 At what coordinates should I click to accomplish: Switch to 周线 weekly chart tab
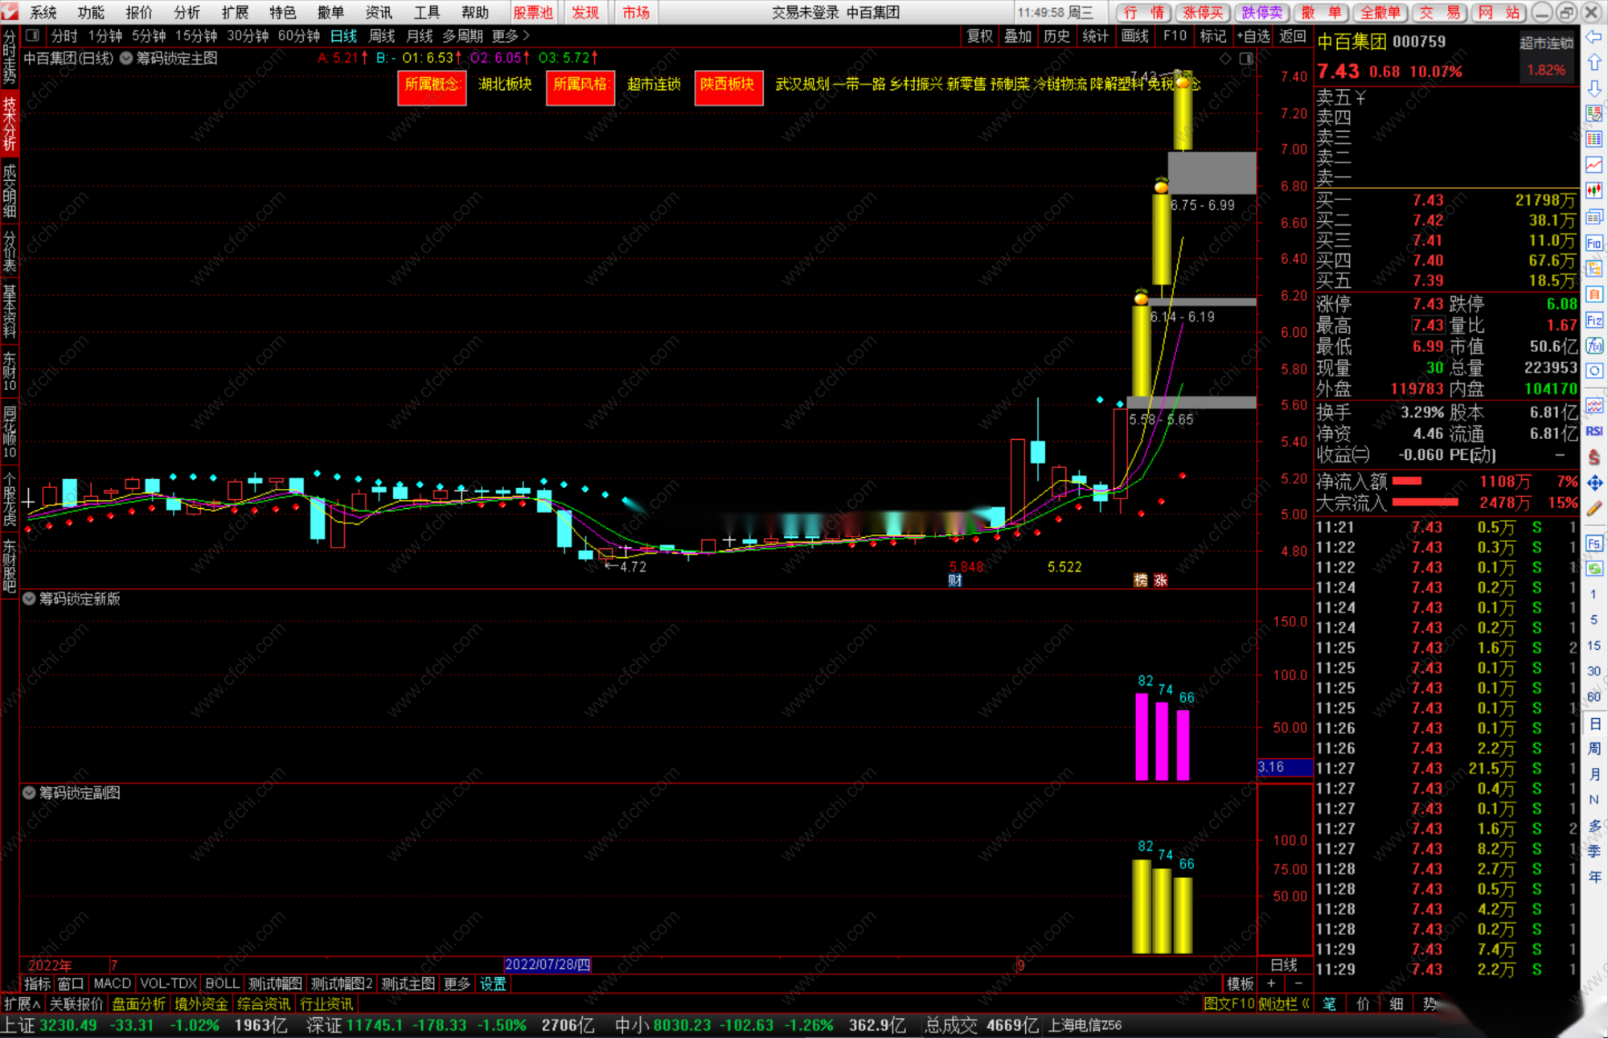[382, 35]
